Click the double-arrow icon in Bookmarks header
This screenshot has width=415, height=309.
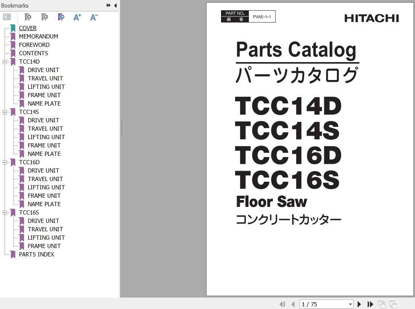coord(109,5)
